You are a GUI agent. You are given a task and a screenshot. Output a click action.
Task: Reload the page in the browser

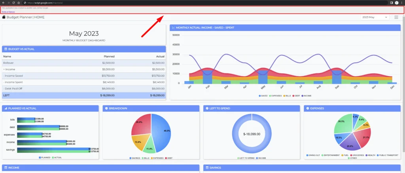(13, 2)
